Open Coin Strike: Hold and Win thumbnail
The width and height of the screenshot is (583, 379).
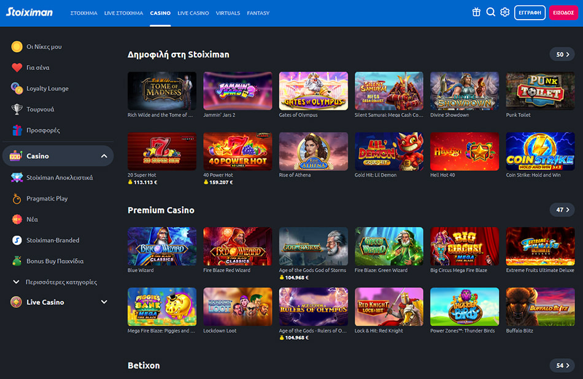[x=540, y=151]
